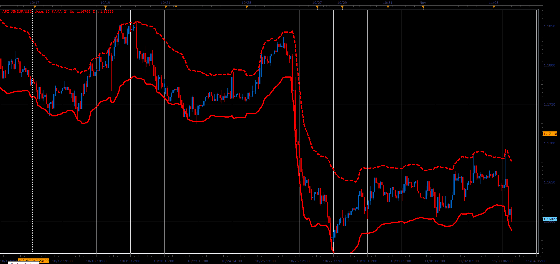The height and width of the screenshot is (264, 560).
Task: Click the 10/18 18:00 time axis label
Action: click(96, 261)
